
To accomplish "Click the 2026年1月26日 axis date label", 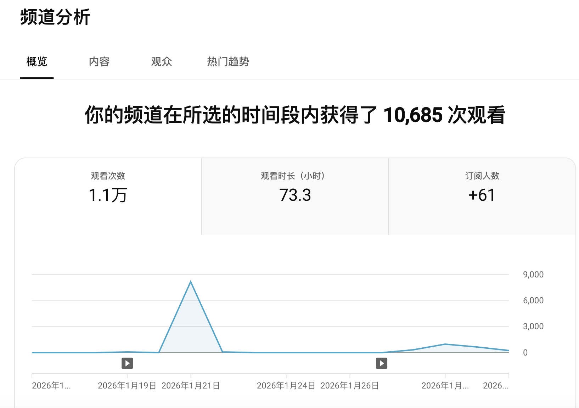I will pyautogui.click(x=350, y=386).
